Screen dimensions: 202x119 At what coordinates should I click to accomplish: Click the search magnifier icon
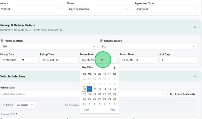(x=66, y=105)
